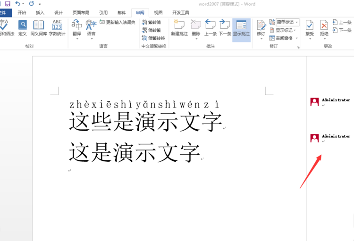Go to next comment (下一条) in the Comments (批注) group

pyautogui.click(x=225, y=25)
